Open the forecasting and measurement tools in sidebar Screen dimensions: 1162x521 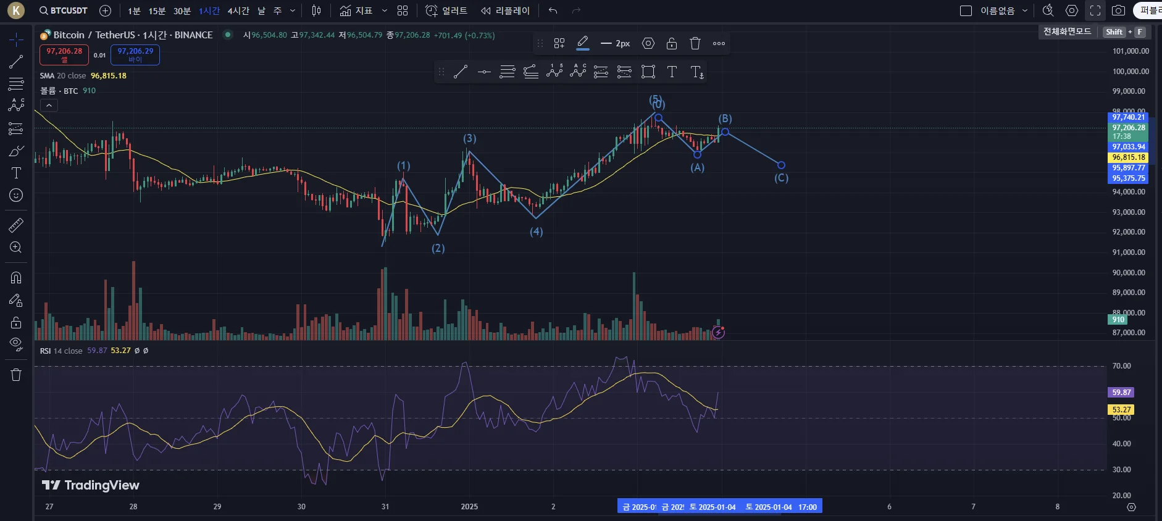coord(16,128)
